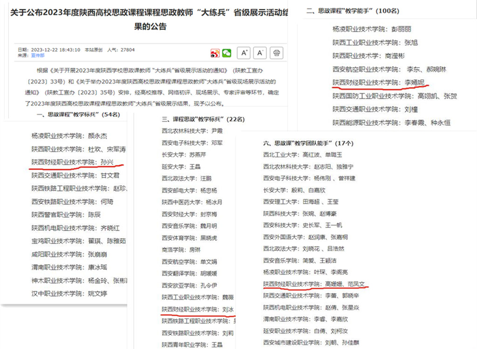477x349 pixels.
Task: Share the article to Sina Weibo
Action: click(x=215, y=53)
